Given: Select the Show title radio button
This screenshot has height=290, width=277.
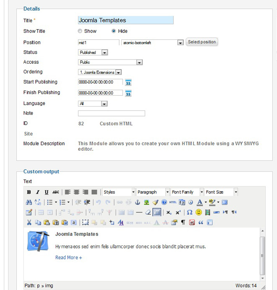Looking at the screenshot, I should pyautogui.click(x=80, y=31).
